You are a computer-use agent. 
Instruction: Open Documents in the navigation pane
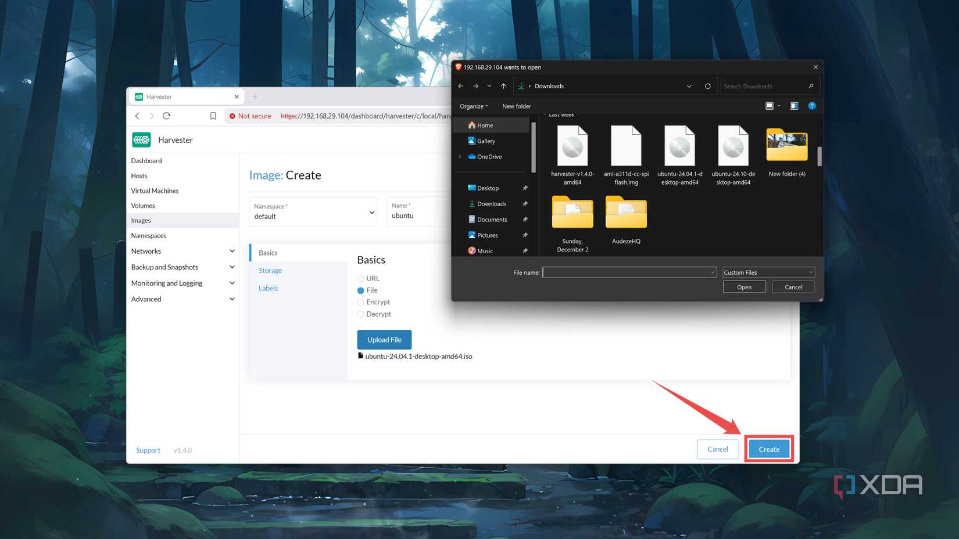tap(493, 220)
